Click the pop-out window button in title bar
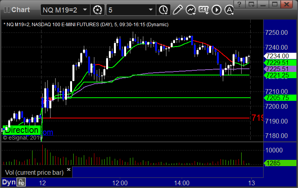298x188 pixels. click(251, 4)
